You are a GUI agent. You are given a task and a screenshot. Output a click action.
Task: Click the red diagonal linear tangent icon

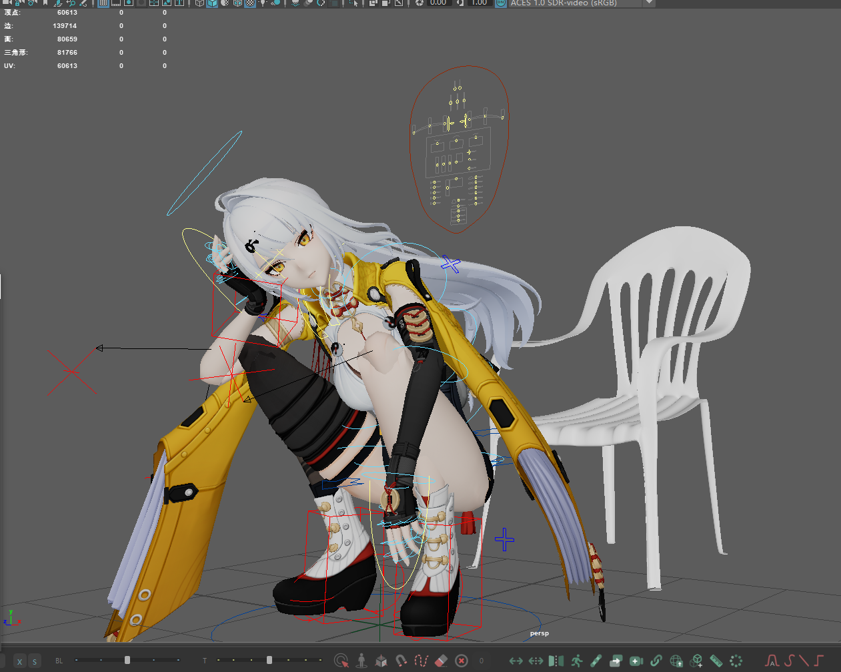click(804, 661)
